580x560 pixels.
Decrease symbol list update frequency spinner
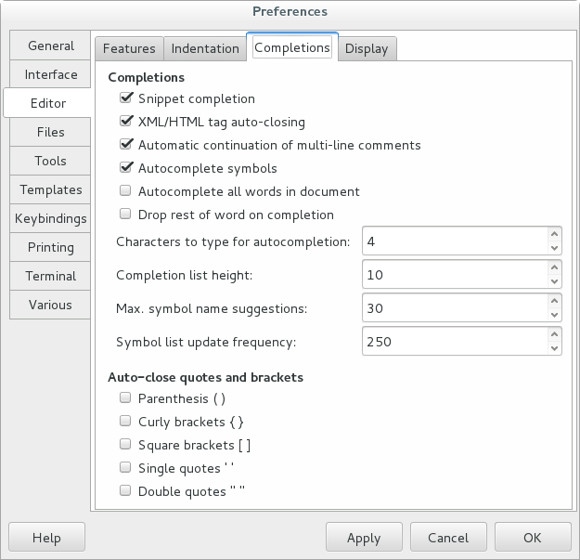click(x=555, y=348)
